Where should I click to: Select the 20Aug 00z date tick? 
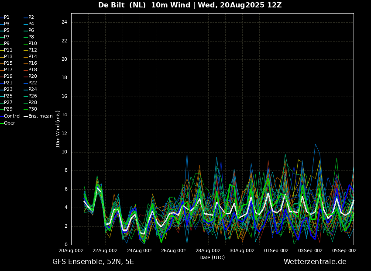[71, 251]
